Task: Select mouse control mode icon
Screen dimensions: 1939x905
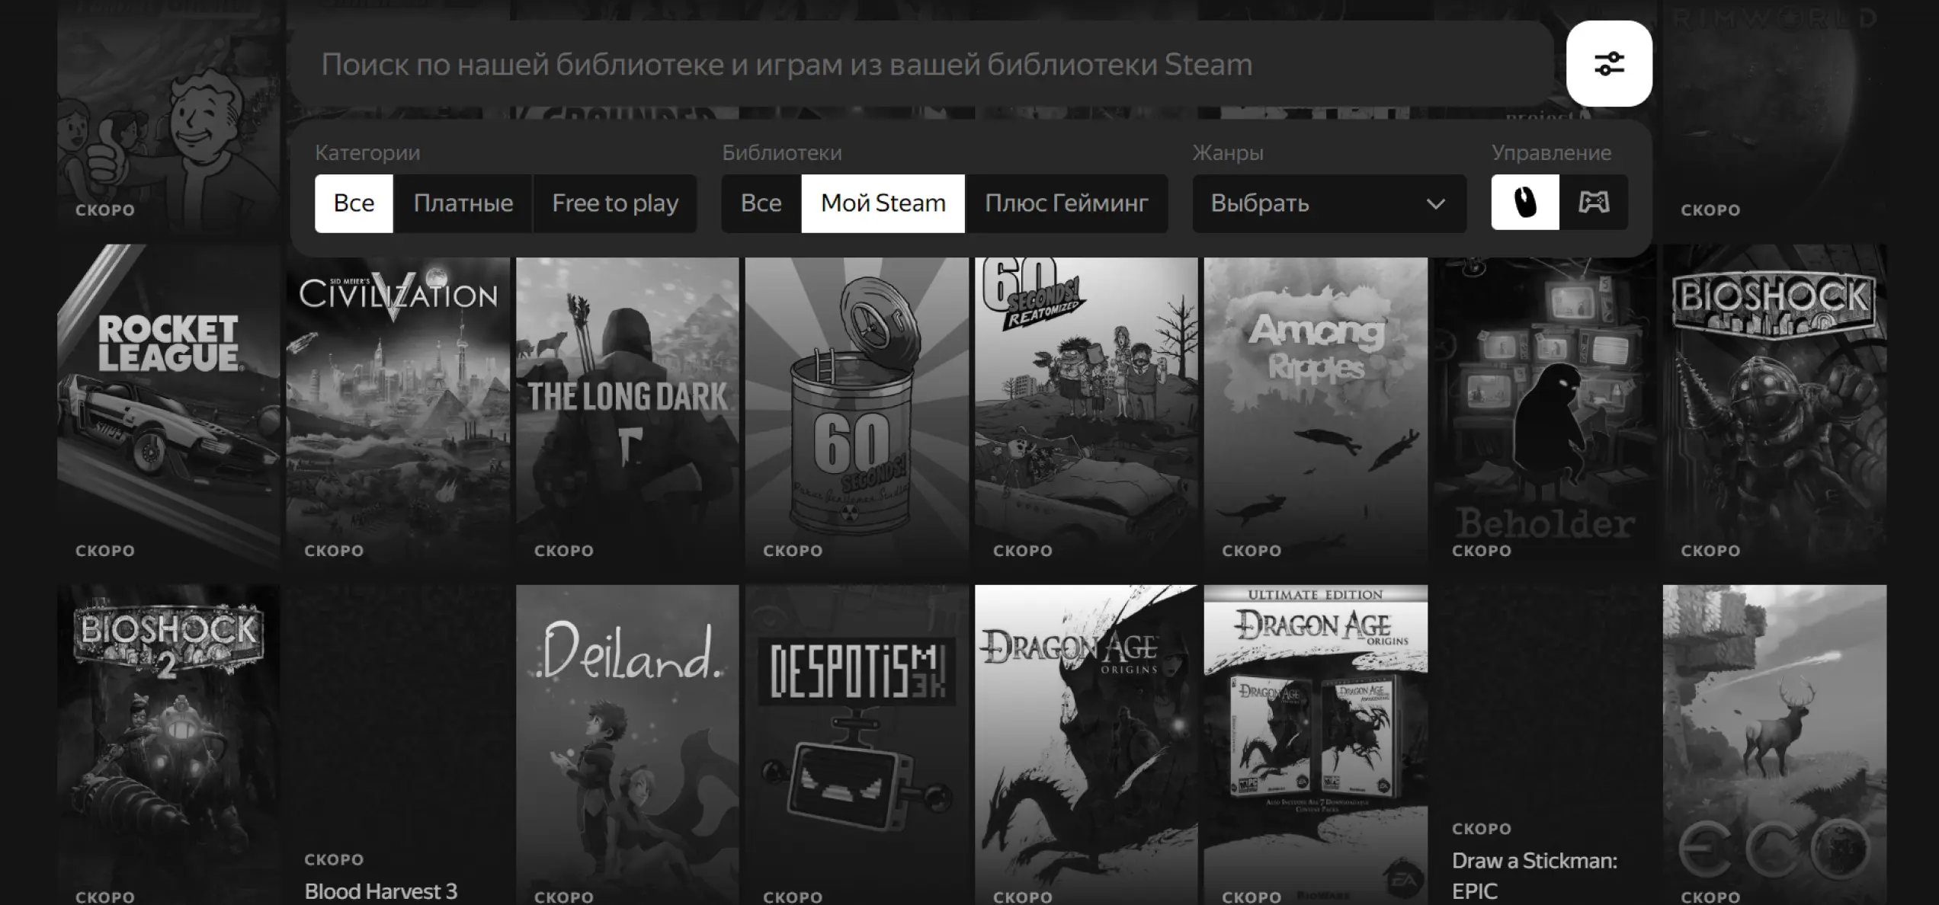Action: tap(1524, 203)
